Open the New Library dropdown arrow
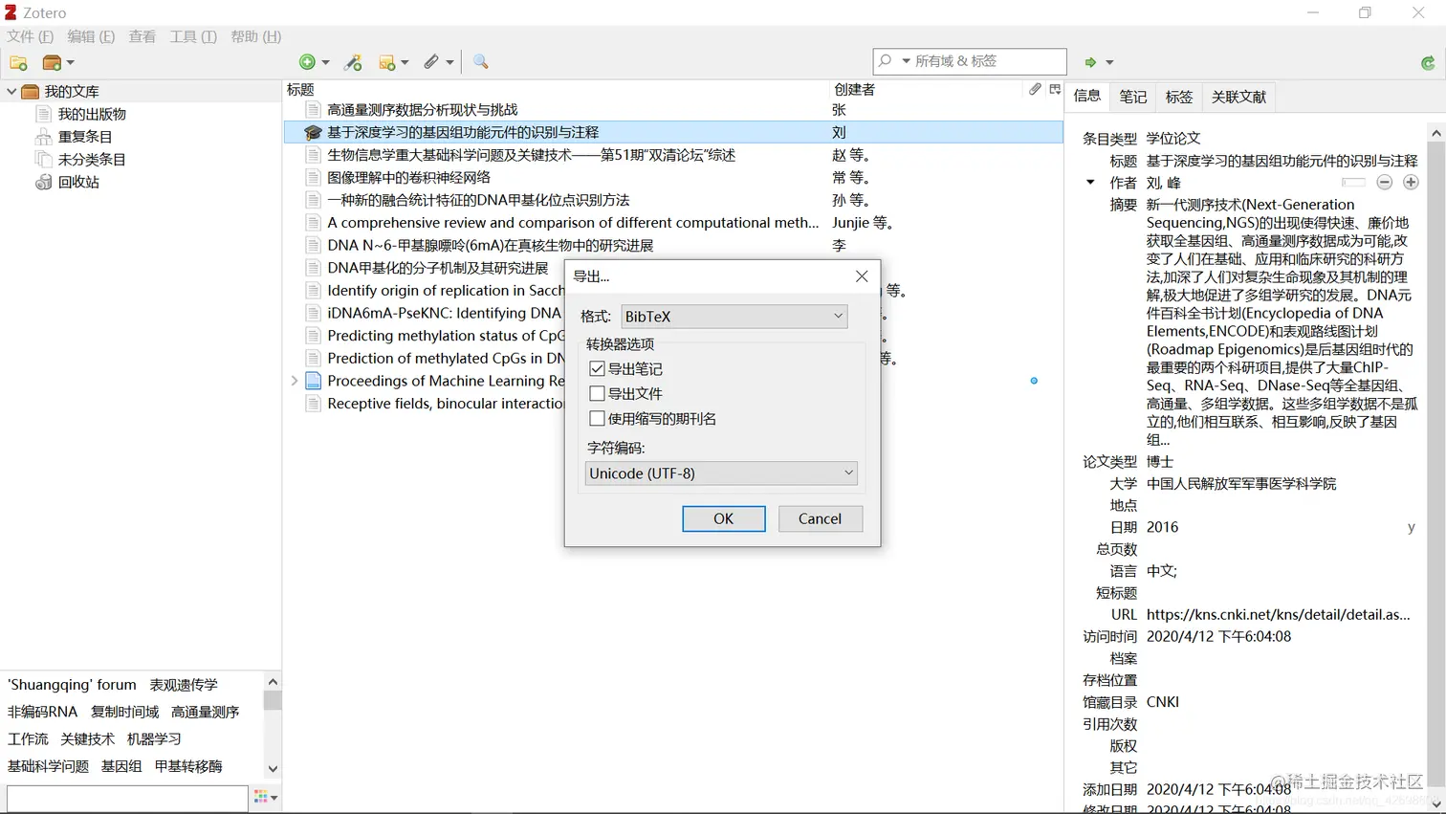This screenshot has height=814, width=1446. click(x=71, y=62)
